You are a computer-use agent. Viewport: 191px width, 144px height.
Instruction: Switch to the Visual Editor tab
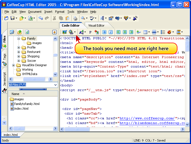pyautogui.click(x=96, y=25)
